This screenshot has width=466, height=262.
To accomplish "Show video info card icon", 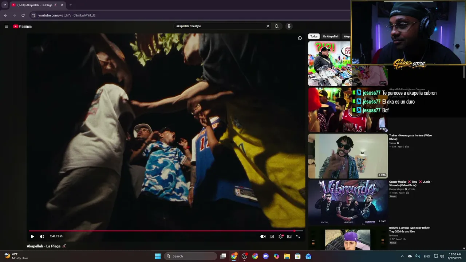I will [300, 38].
